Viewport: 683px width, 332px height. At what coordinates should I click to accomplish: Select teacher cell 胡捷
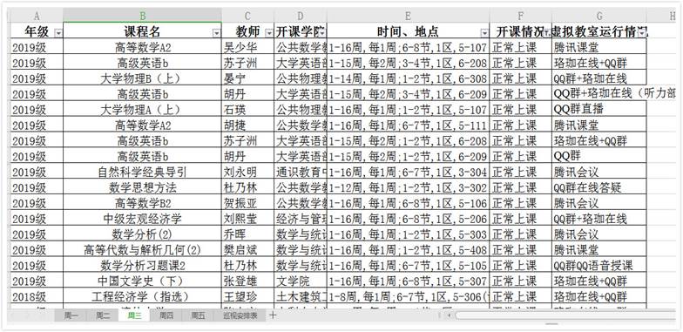247,125
